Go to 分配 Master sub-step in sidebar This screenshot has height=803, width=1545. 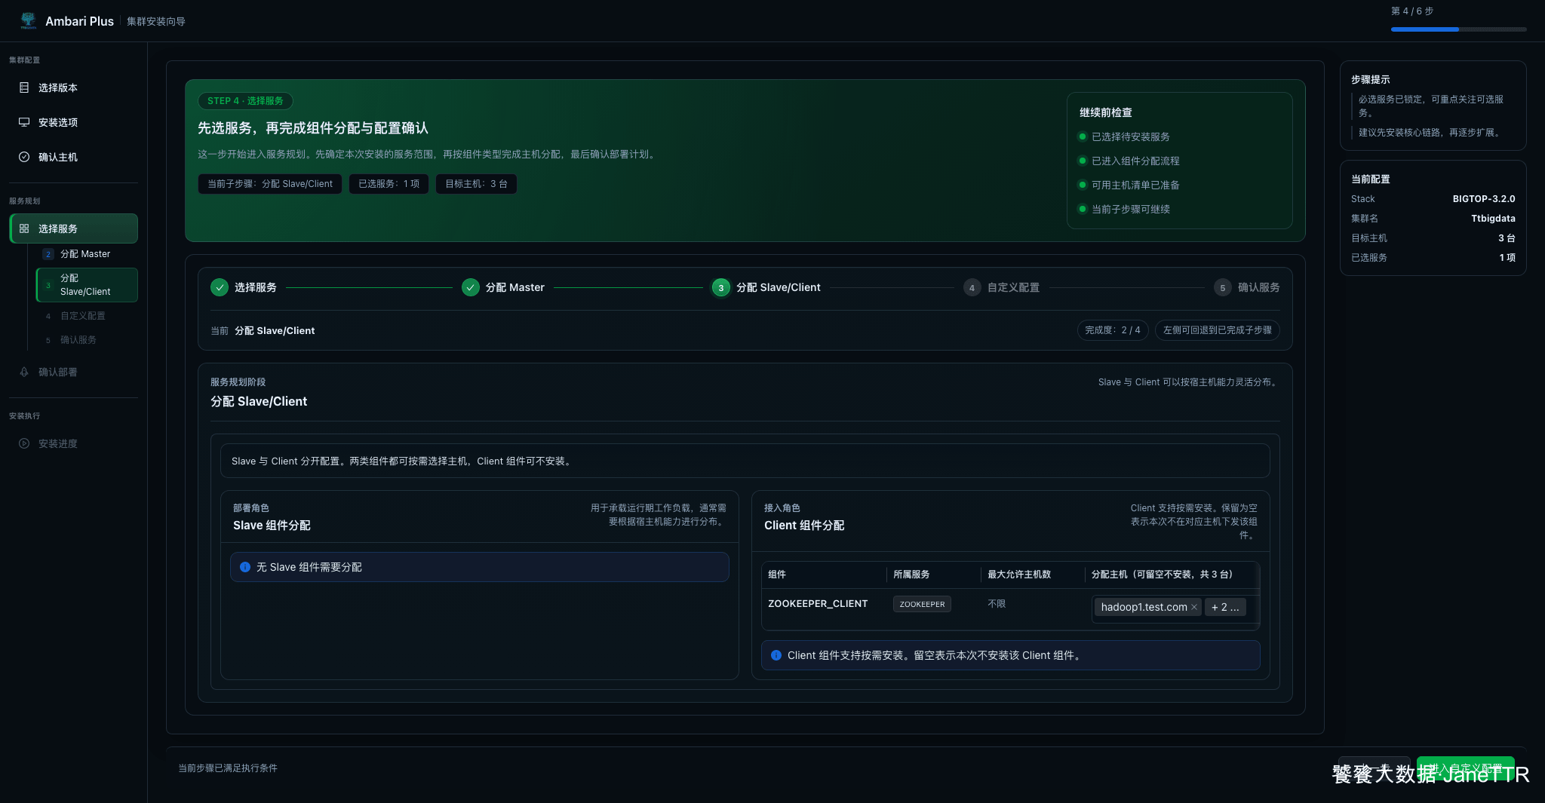[x=87, y=254]
